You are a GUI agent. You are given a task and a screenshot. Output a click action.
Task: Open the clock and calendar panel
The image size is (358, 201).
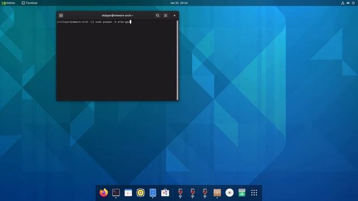(x=179, y=3)
